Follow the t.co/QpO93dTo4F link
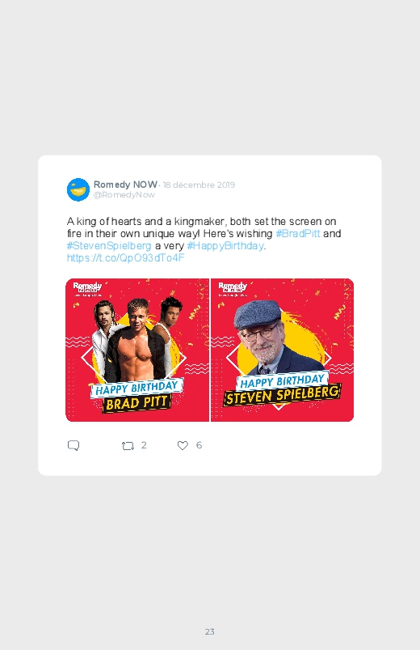This screenshot has height=650, width=420. click(125, 258)
